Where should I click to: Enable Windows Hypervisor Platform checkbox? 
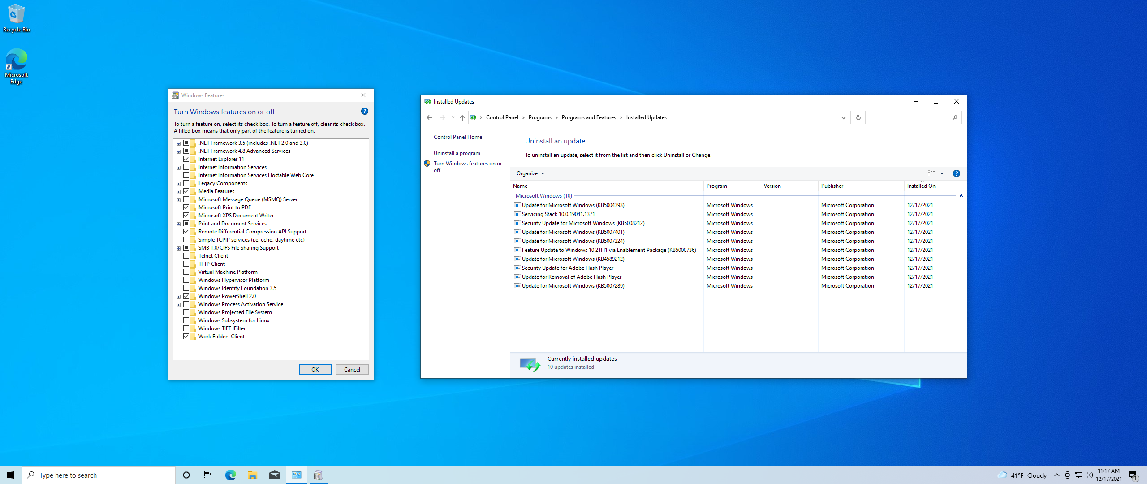[186, 280]
